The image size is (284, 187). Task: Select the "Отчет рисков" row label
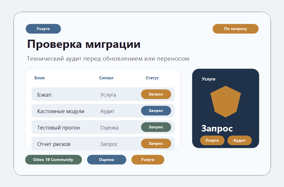click(x=54, y=144)
